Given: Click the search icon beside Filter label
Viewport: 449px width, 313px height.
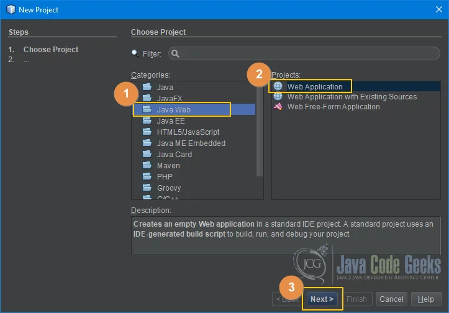Looking at the screenshot, I should tap(135, 53).
